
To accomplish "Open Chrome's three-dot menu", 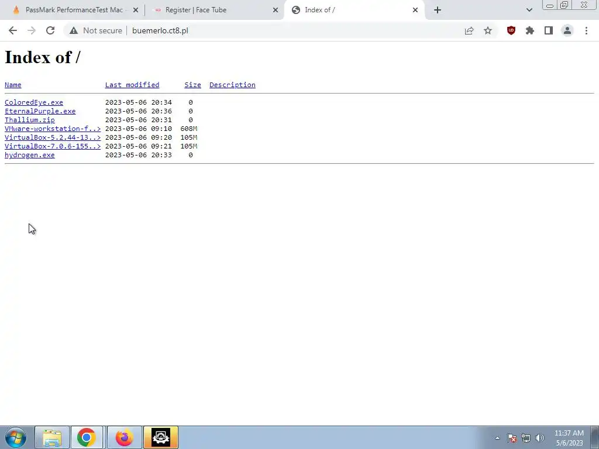I will 586,30.
